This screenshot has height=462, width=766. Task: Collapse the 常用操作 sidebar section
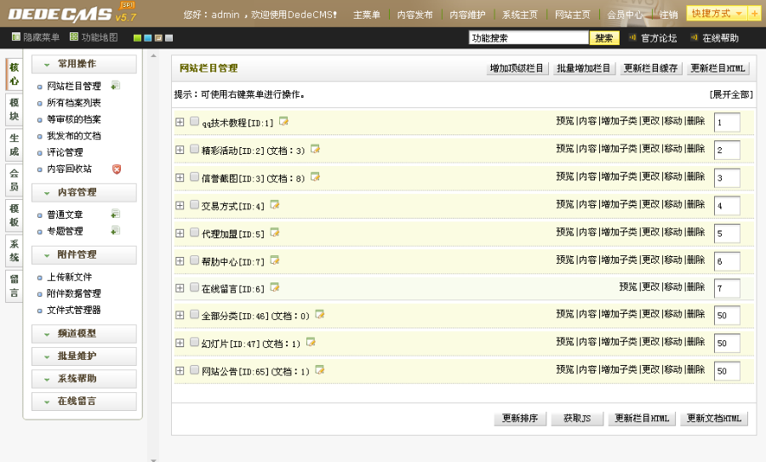pyautogui.click(x=84, y=64)
